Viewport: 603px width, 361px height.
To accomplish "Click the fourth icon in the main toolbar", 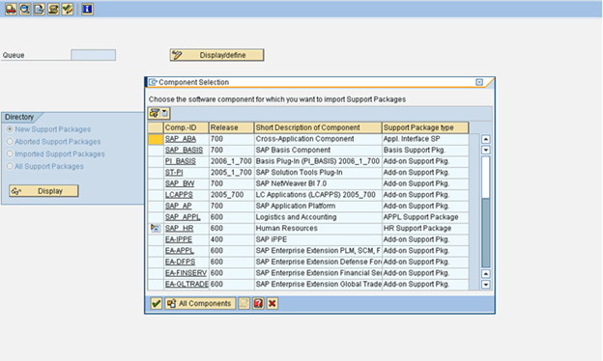I will (53, 9).
